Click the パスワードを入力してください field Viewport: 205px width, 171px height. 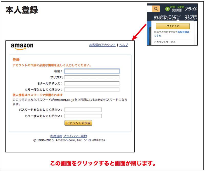click(83, 110)
